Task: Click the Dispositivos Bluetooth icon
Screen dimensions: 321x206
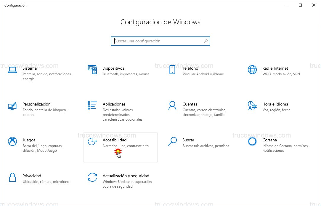Action: [92, 70]
